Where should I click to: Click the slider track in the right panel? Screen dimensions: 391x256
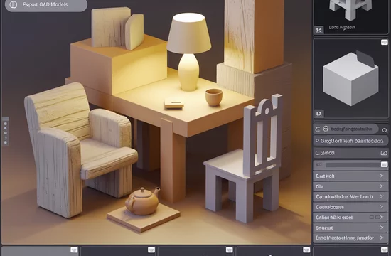point(353,165)
